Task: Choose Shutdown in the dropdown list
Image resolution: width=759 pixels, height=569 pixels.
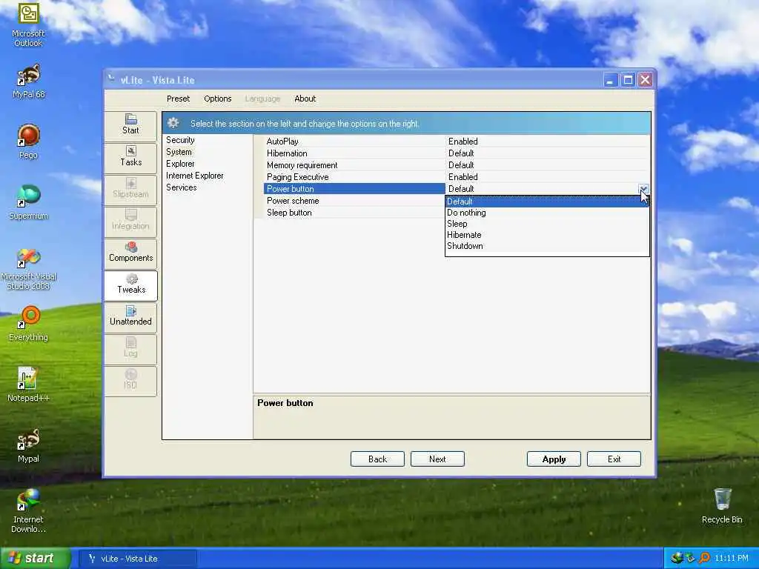Action: pyautogui.click(x=547, y=246)
